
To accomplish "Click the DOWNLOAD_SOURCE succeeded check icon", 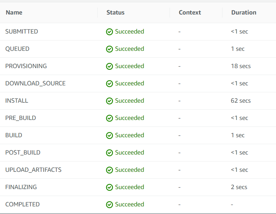I will (110, 84).
